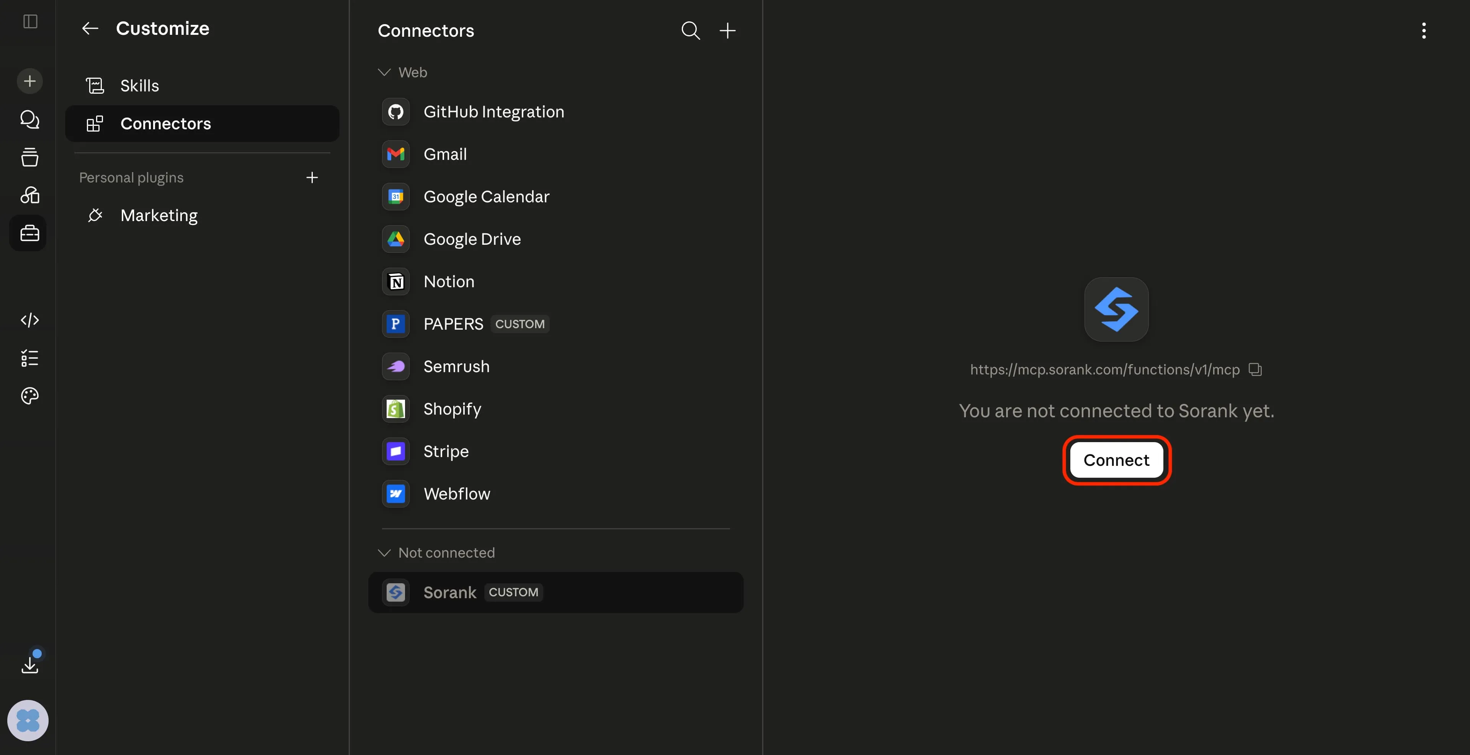Open the color palette icon

pyautogui.click(x=30, y=396)
